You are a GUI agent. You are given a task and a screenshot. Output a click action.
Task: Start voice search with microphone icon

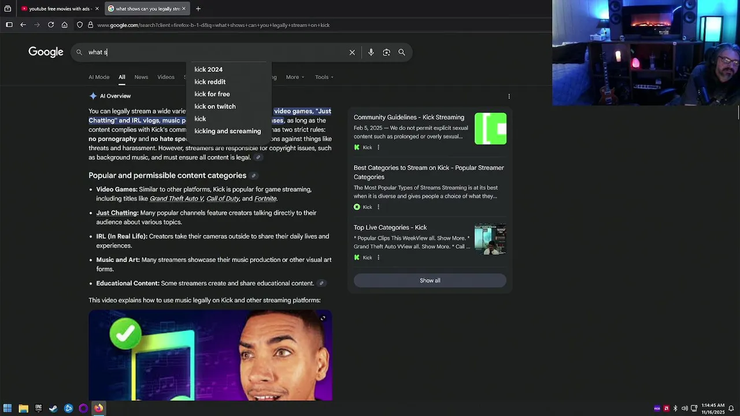coord(371,52)
